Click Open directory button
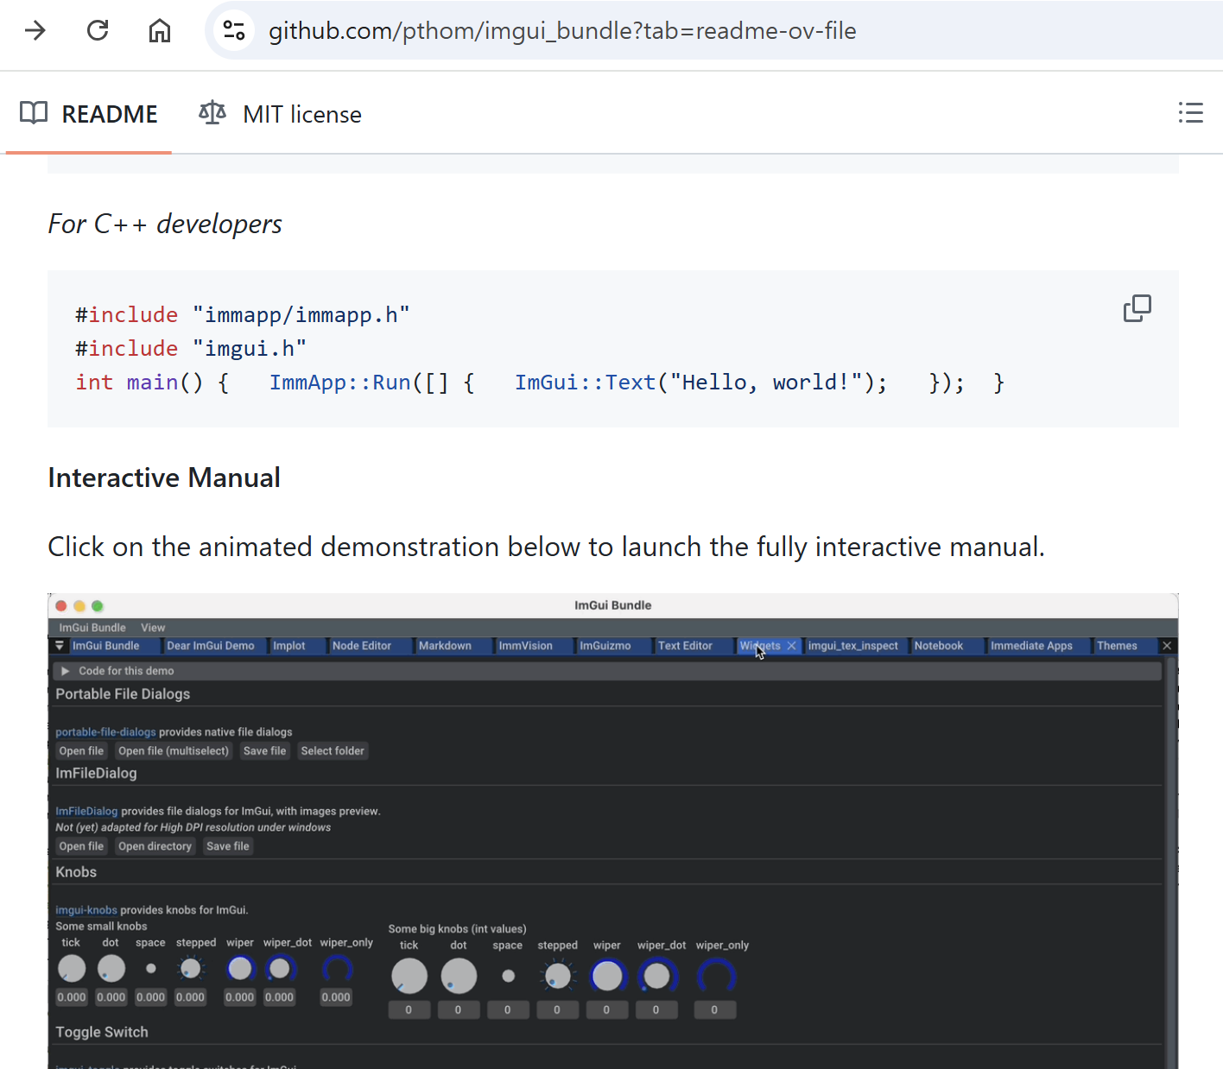This screenshot has height=1069, width=1223. tap(155, 847)
